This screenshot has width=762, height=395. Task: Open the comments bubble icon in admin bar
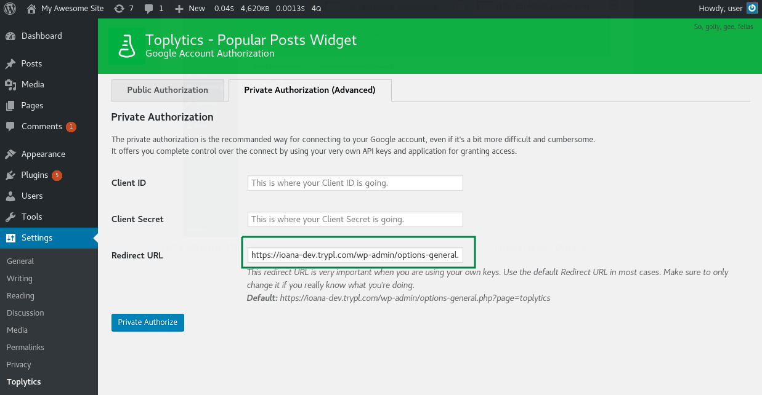pos(148,9)
